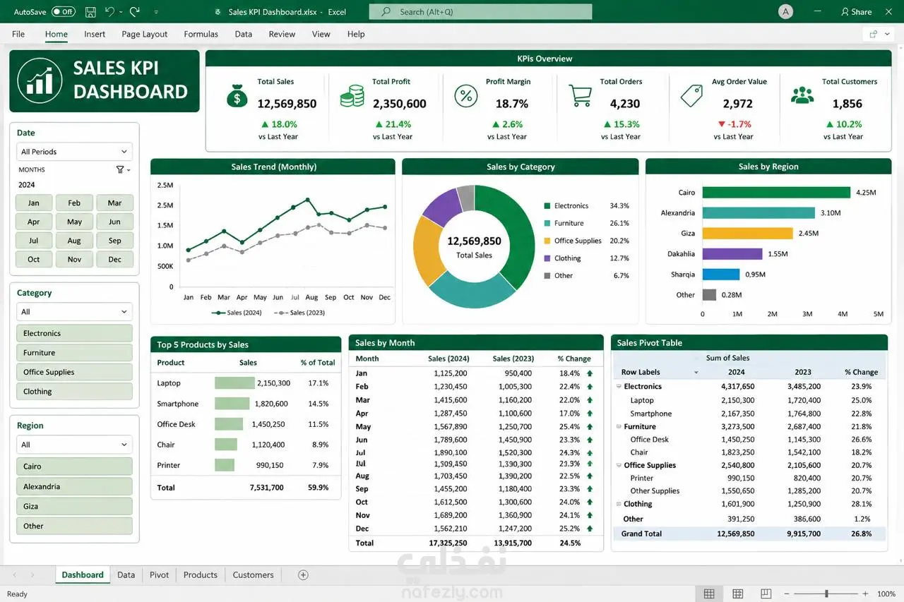This screenshot has width=904, height=602.
Task: Open the All Periods date dropdown
Action: click(x=74, y=152)
